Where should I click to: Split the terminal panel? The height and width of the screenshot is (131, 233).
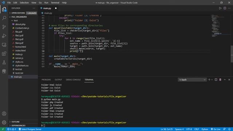coord(216,80)
